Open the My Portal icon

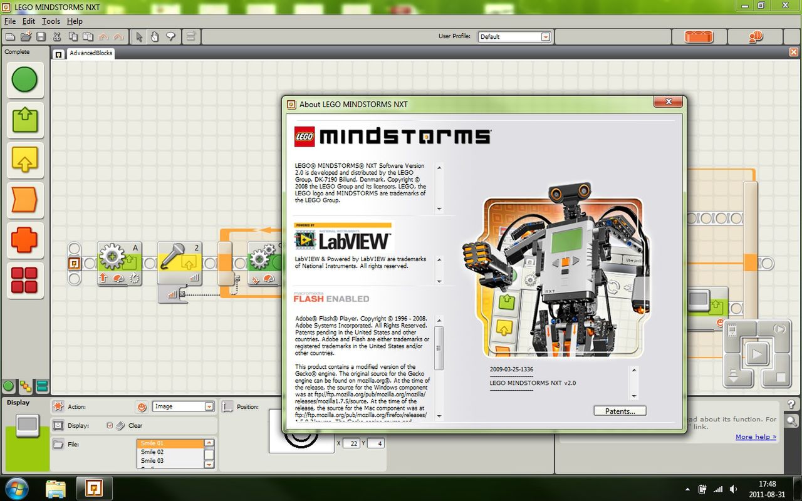click(756, 37)
